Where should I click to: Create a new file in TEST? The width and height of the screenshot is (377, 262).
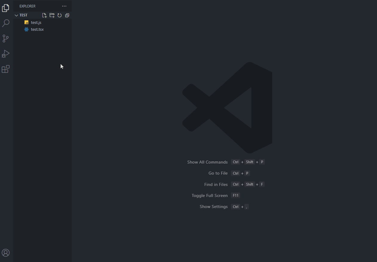pos(45,15)
